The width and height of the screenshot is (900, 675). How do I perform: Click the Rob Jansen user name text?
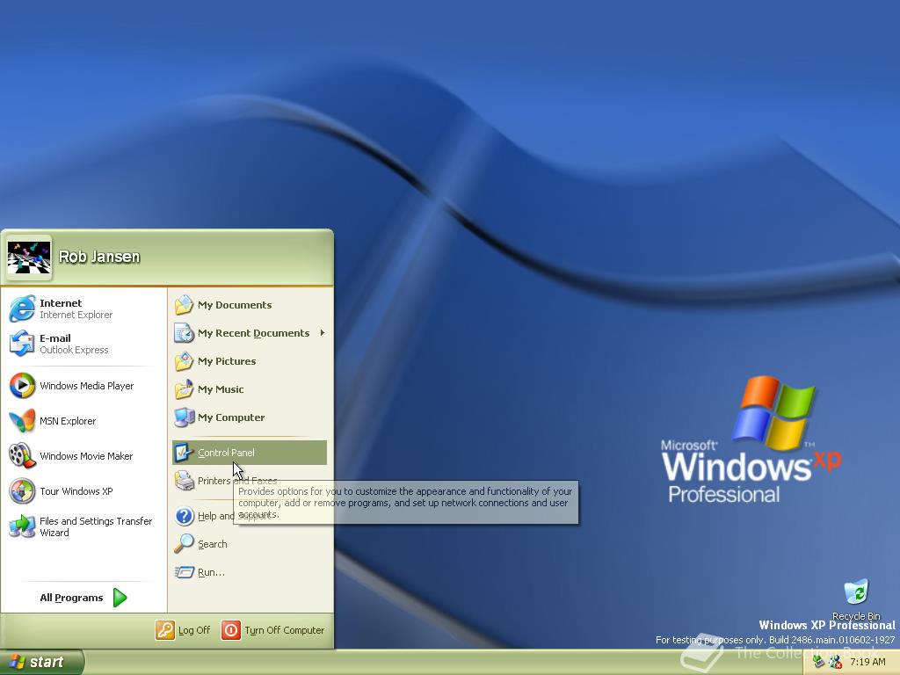(x=99, y=257)
